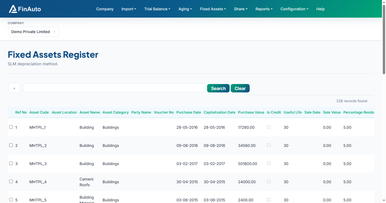Go to the Company menu item

pyautogui.click(x=105, y=9)
